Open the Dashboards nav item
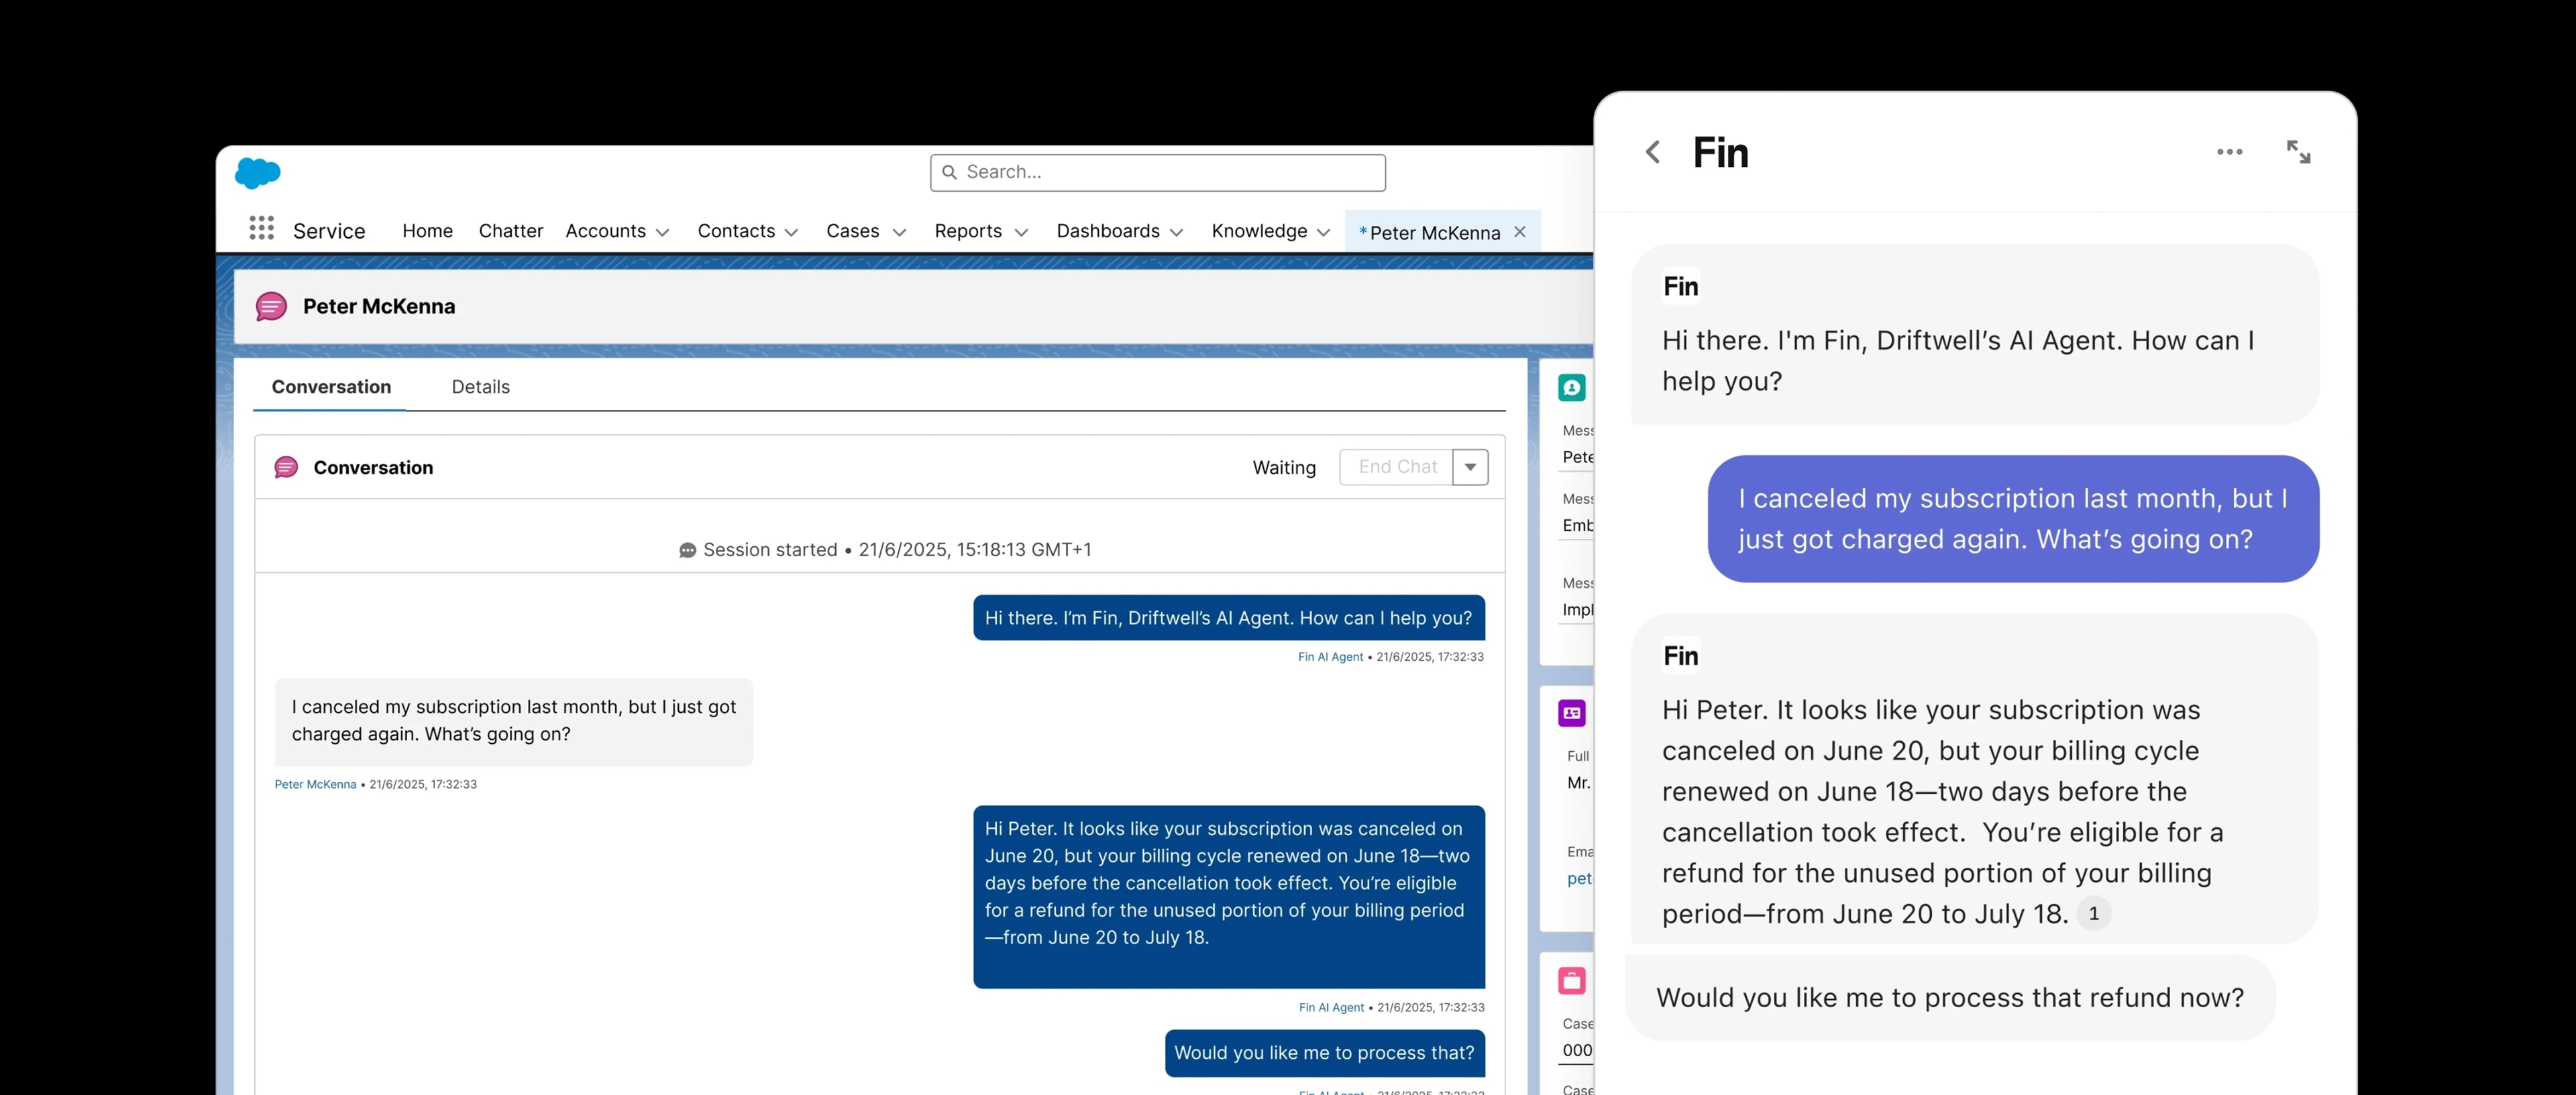 (1108, 231)
